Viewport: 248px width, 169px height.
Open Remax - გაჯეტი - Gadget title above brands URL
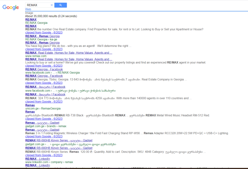tap(42, 123)
